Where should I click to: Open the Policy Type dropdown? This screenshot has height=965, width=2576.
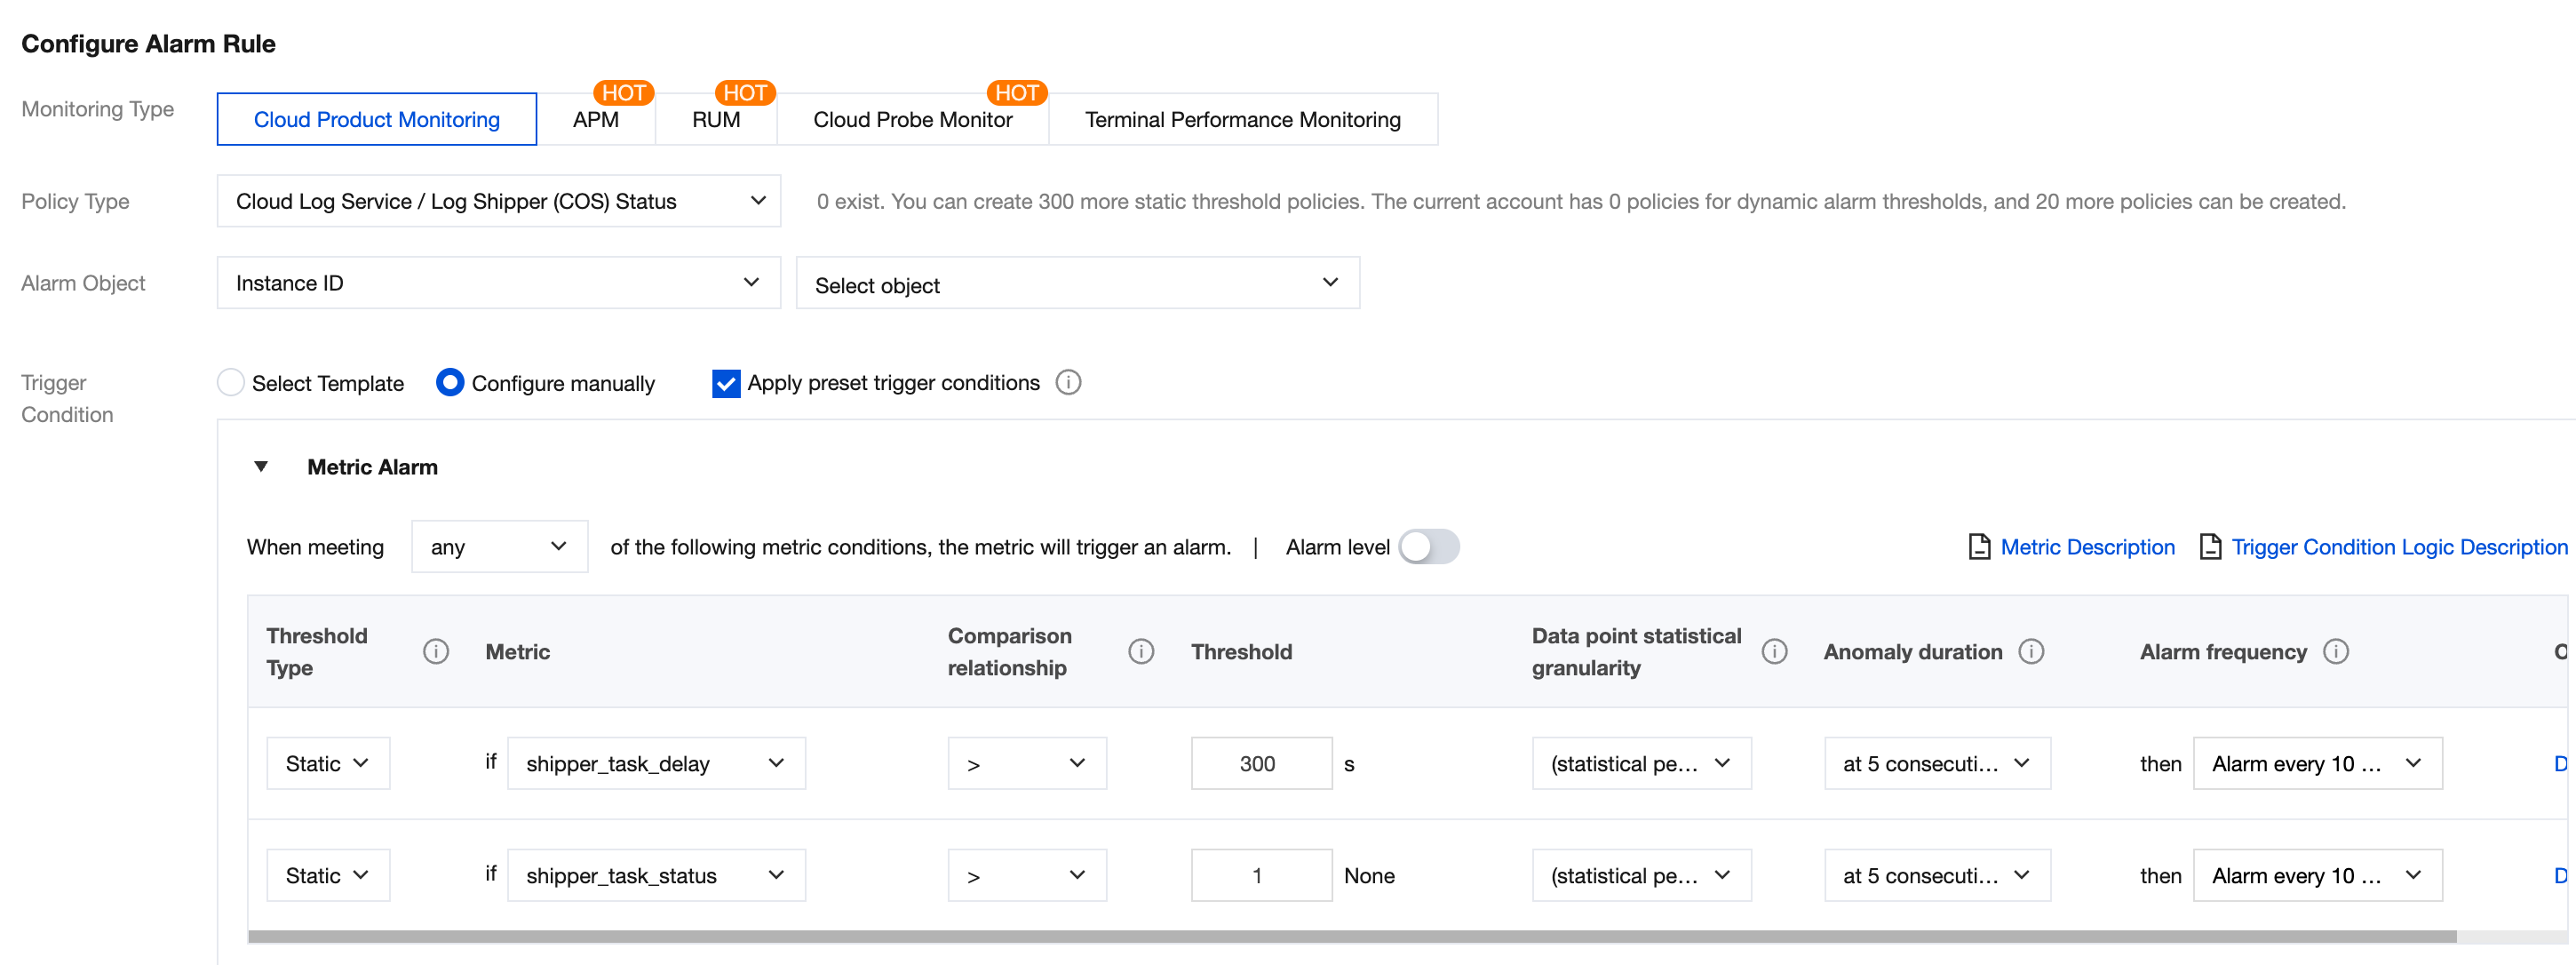[x=498, y=201]
